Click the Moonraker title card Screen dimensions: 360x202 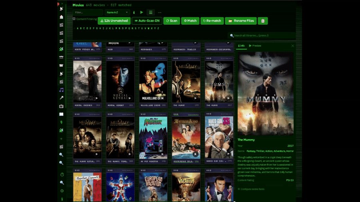click(x=153, y=47)
